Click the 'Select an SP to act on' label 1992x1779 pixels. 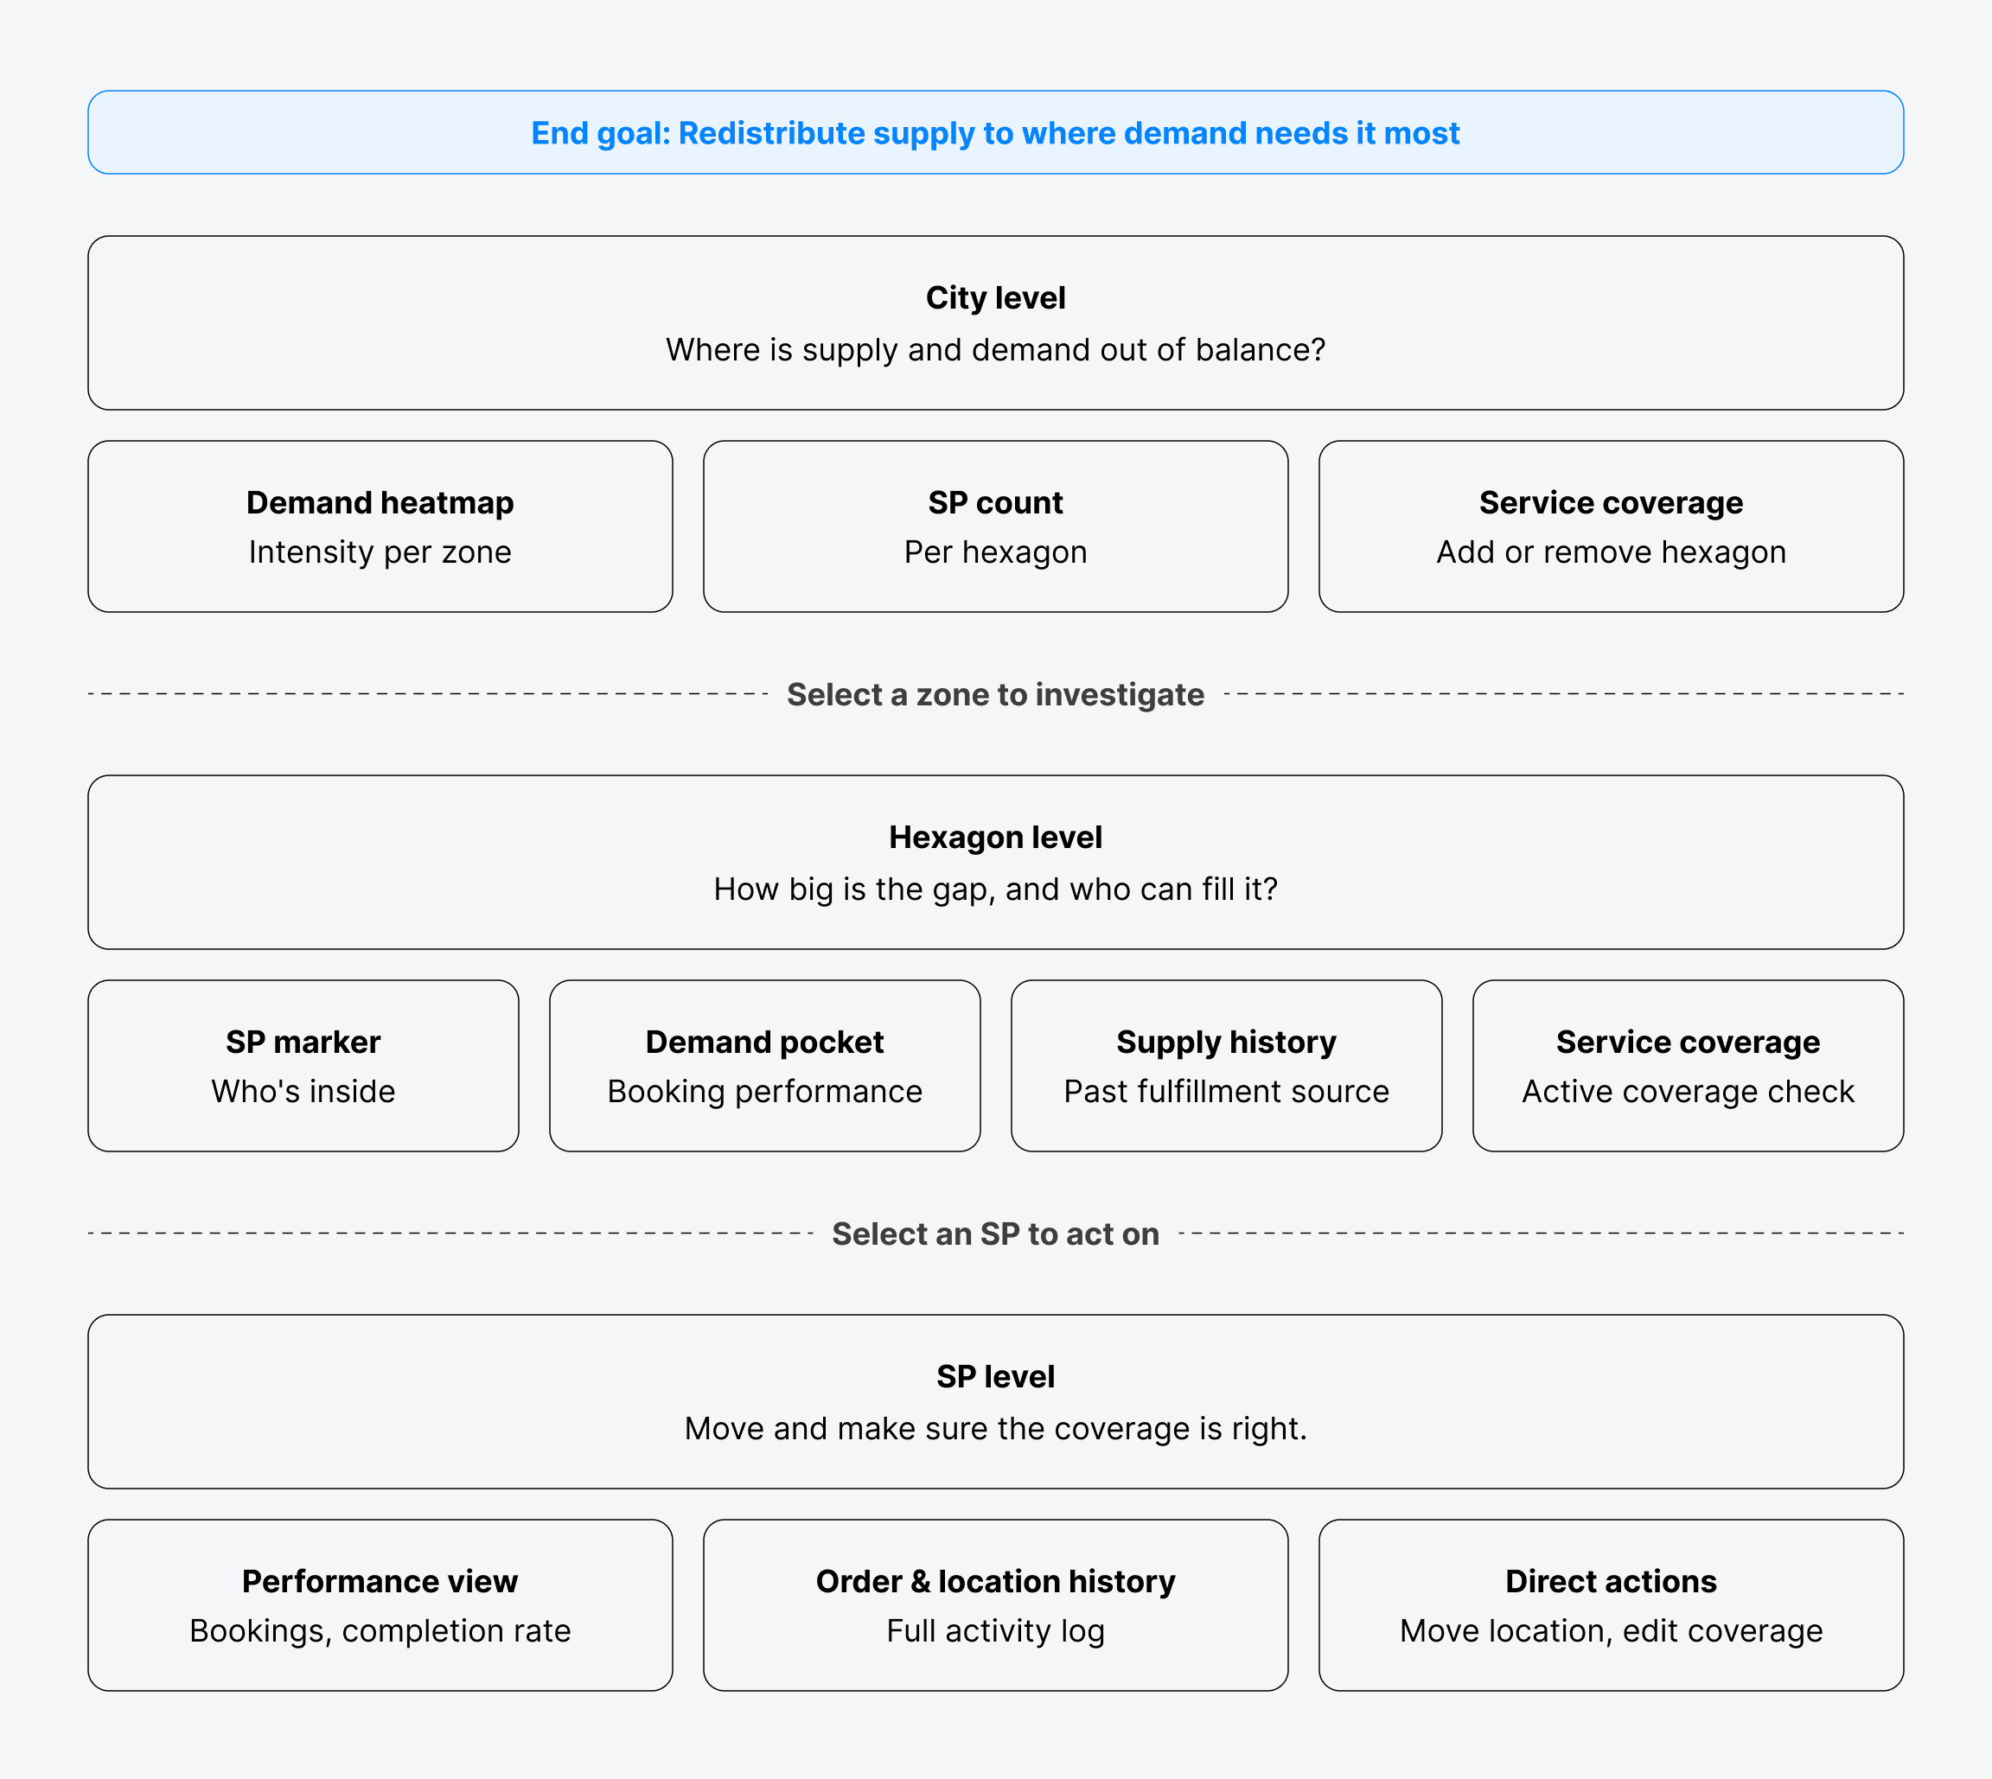click(x=995, y=1234)
